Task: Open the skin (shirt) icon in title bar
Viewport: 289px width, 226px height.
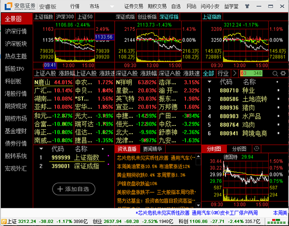Action: (x=247, y=6)
